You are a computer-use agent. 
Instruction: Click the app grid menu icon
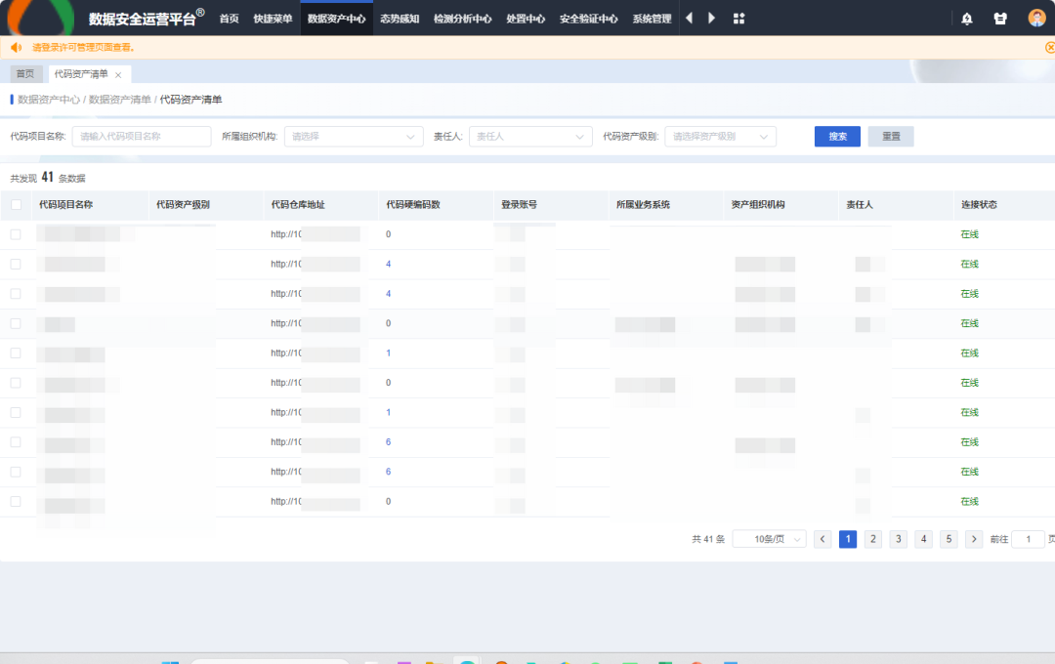coord(738,19)
